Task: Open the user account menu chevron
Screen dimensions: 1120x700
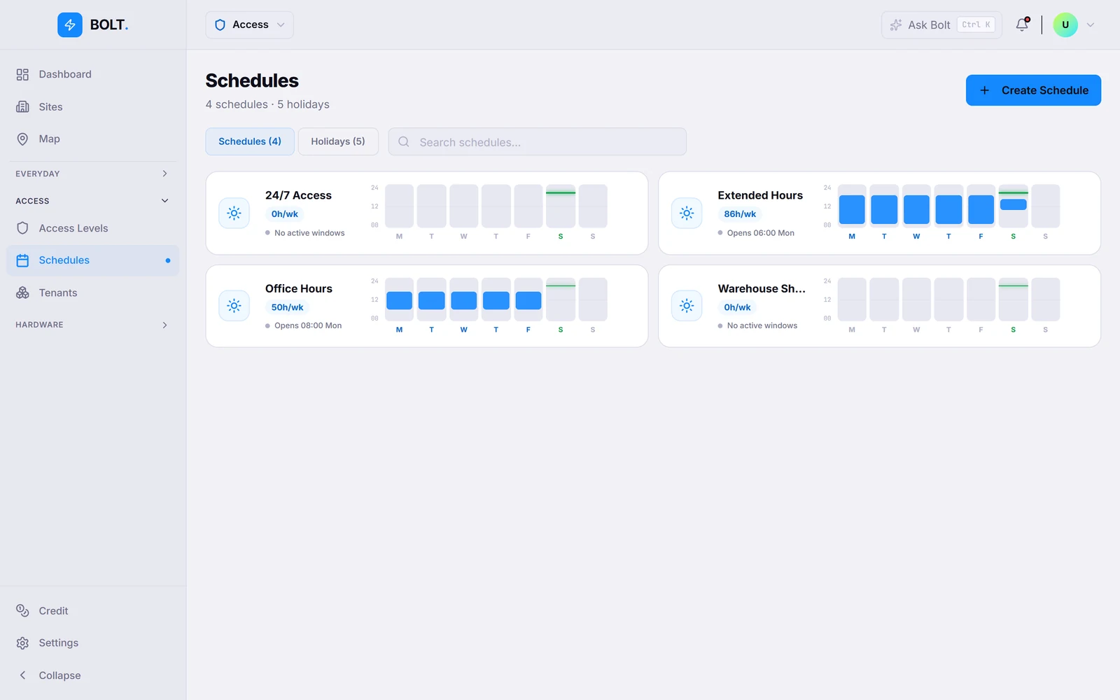Action: (1090, 24)
